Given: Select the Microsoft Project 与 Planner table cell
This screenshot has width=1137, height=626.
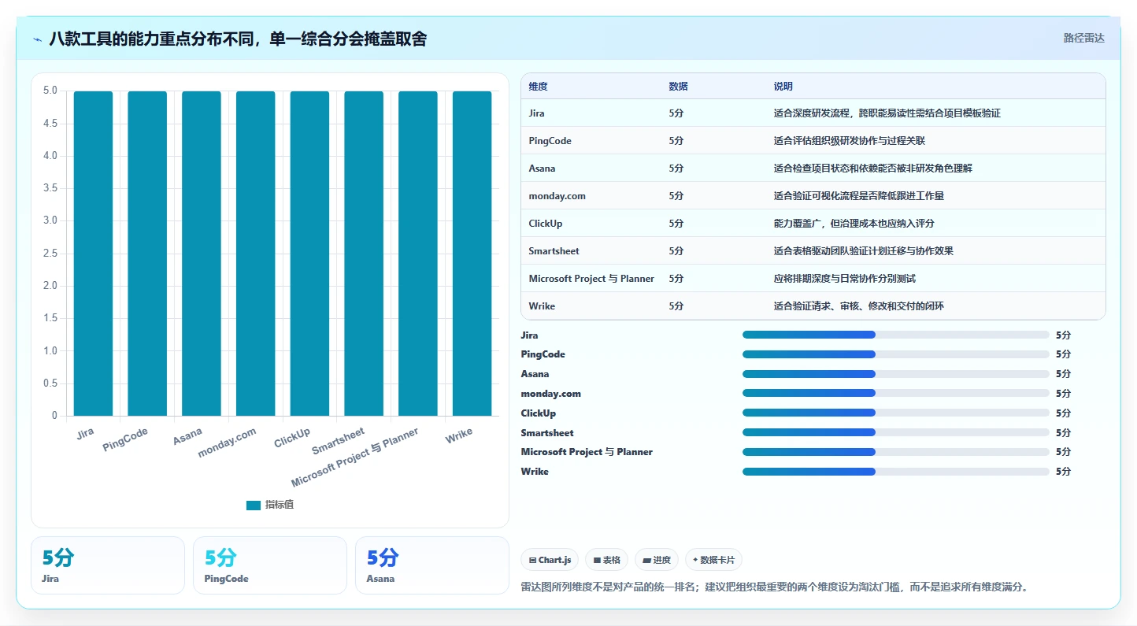Looking at the screenshot, I should click(x=591, y=279).
